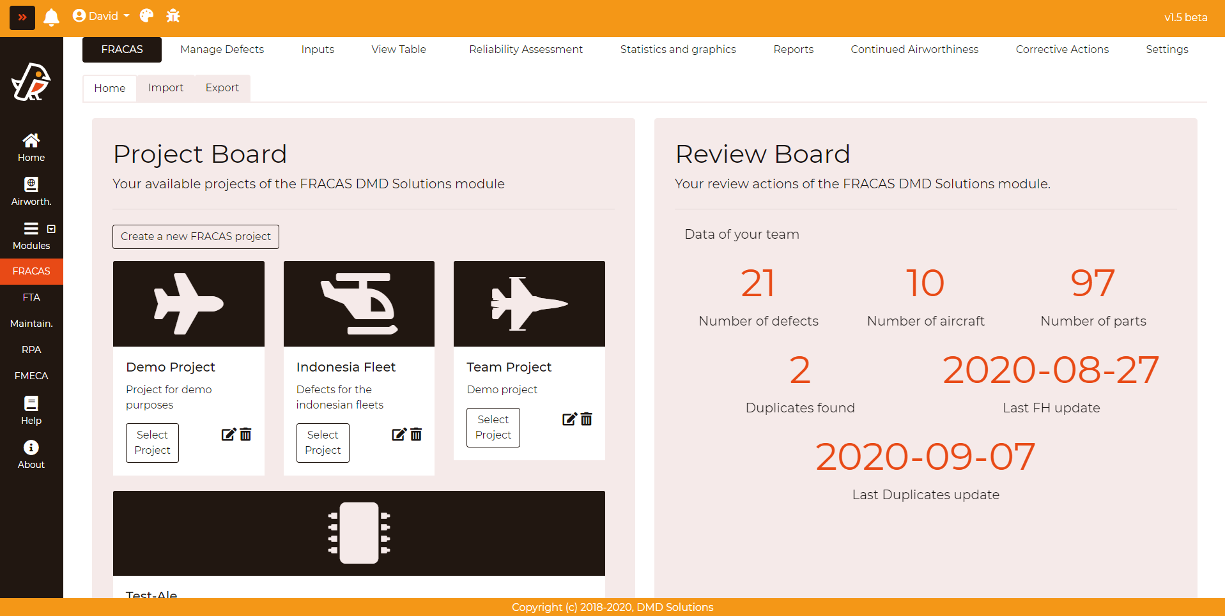1225x616 pixels.
Task: Delete the Indonesia Fleet project via trash icon
Action: tap(416, 435)
